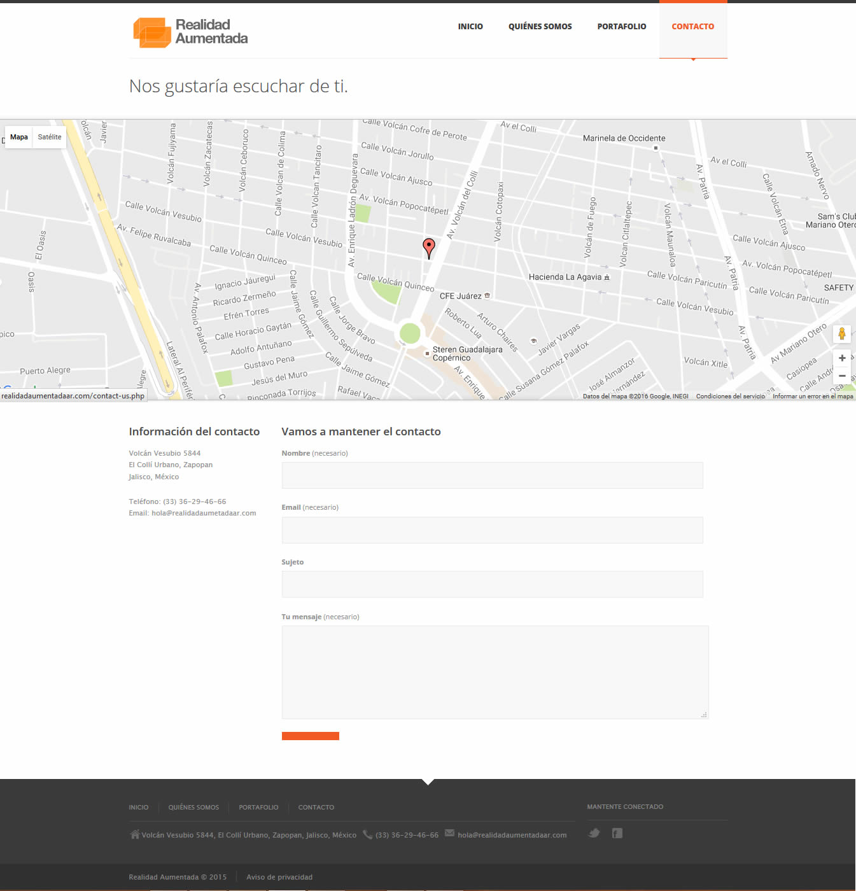Open Aviso de privacidad link
856x891 pixels.
279,877
